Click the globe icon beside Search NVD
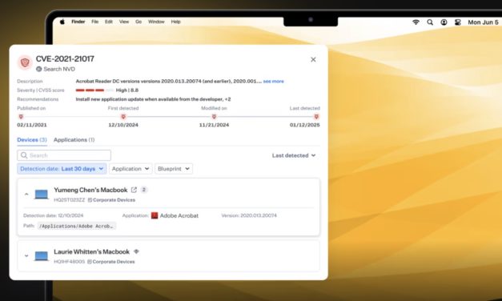The width and height of the screenshot is (502, 301). click(x=38, y=69)
